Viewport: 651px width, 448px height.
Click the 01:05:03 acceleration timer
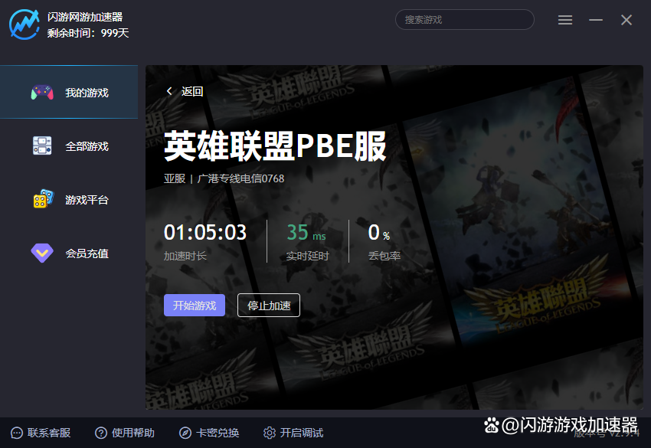(205, 233)
